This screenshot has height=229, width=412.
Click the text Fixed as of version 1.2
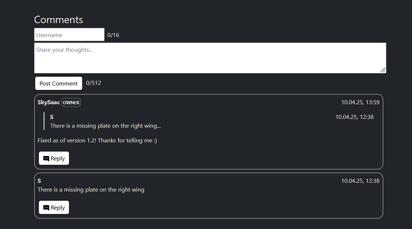(97, 140)
